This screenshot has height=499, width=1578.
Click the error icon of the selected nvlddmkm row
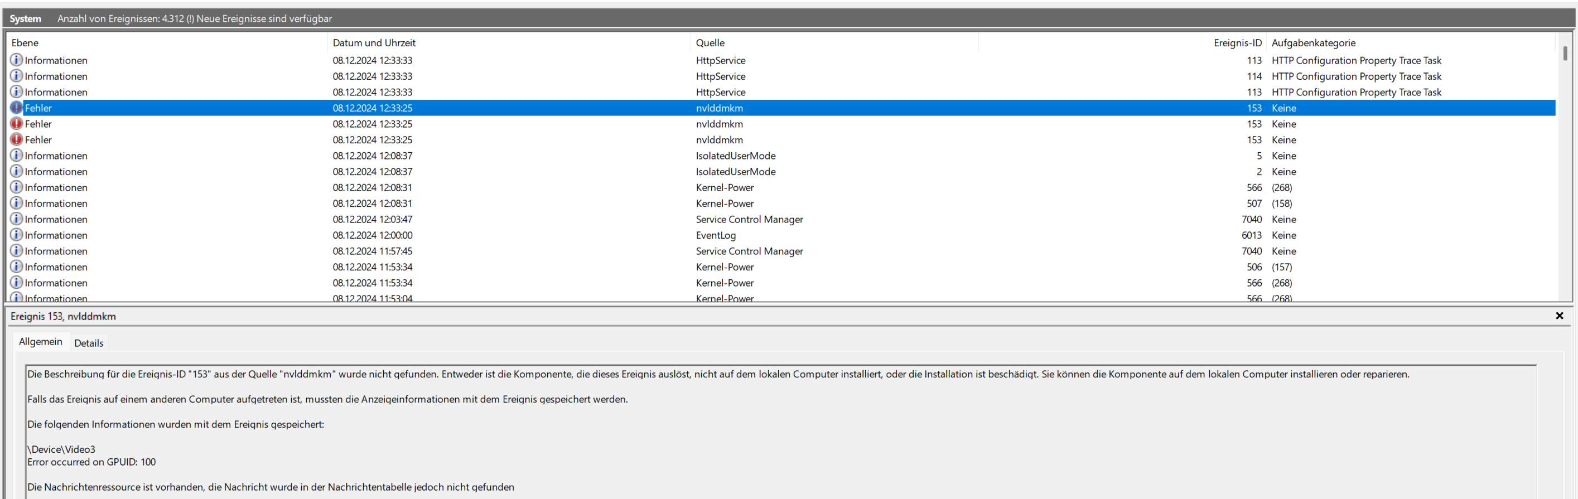pos(17,108)
